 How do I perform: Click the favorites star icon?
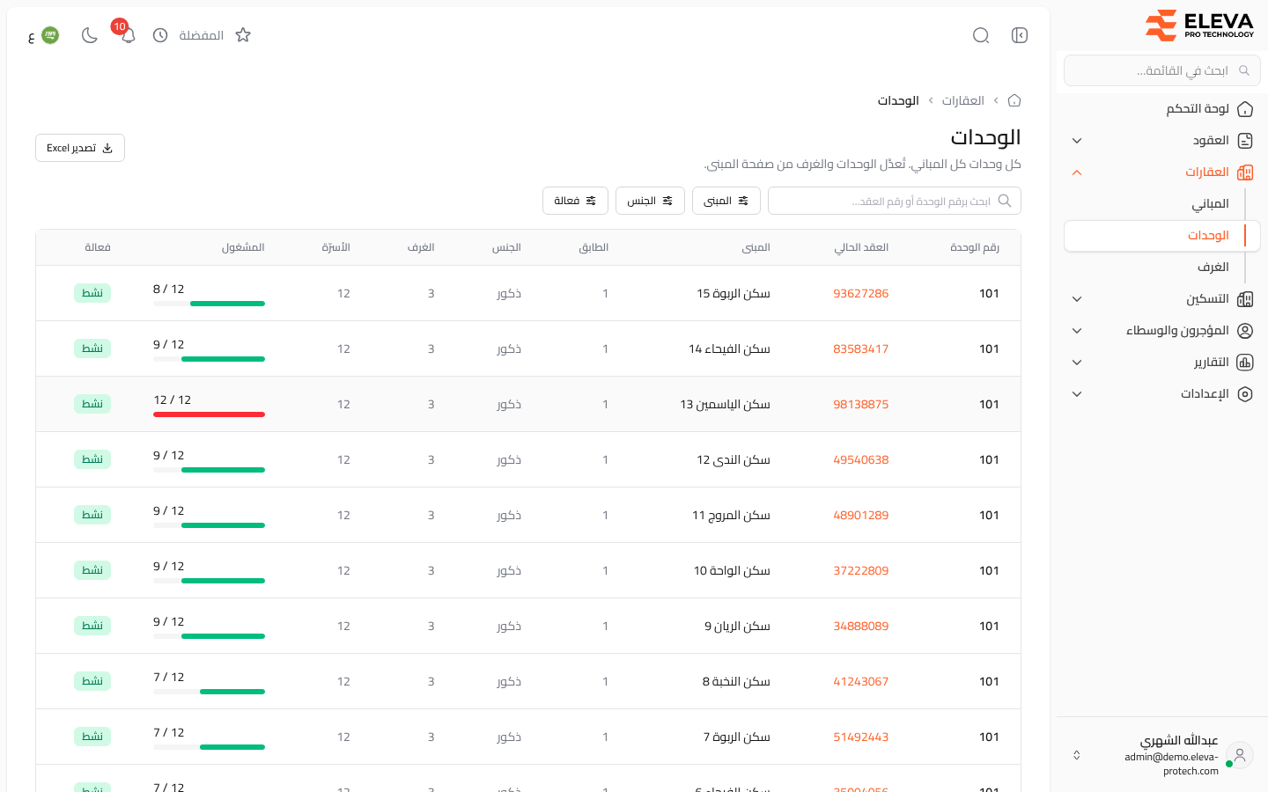coord(243,35)
